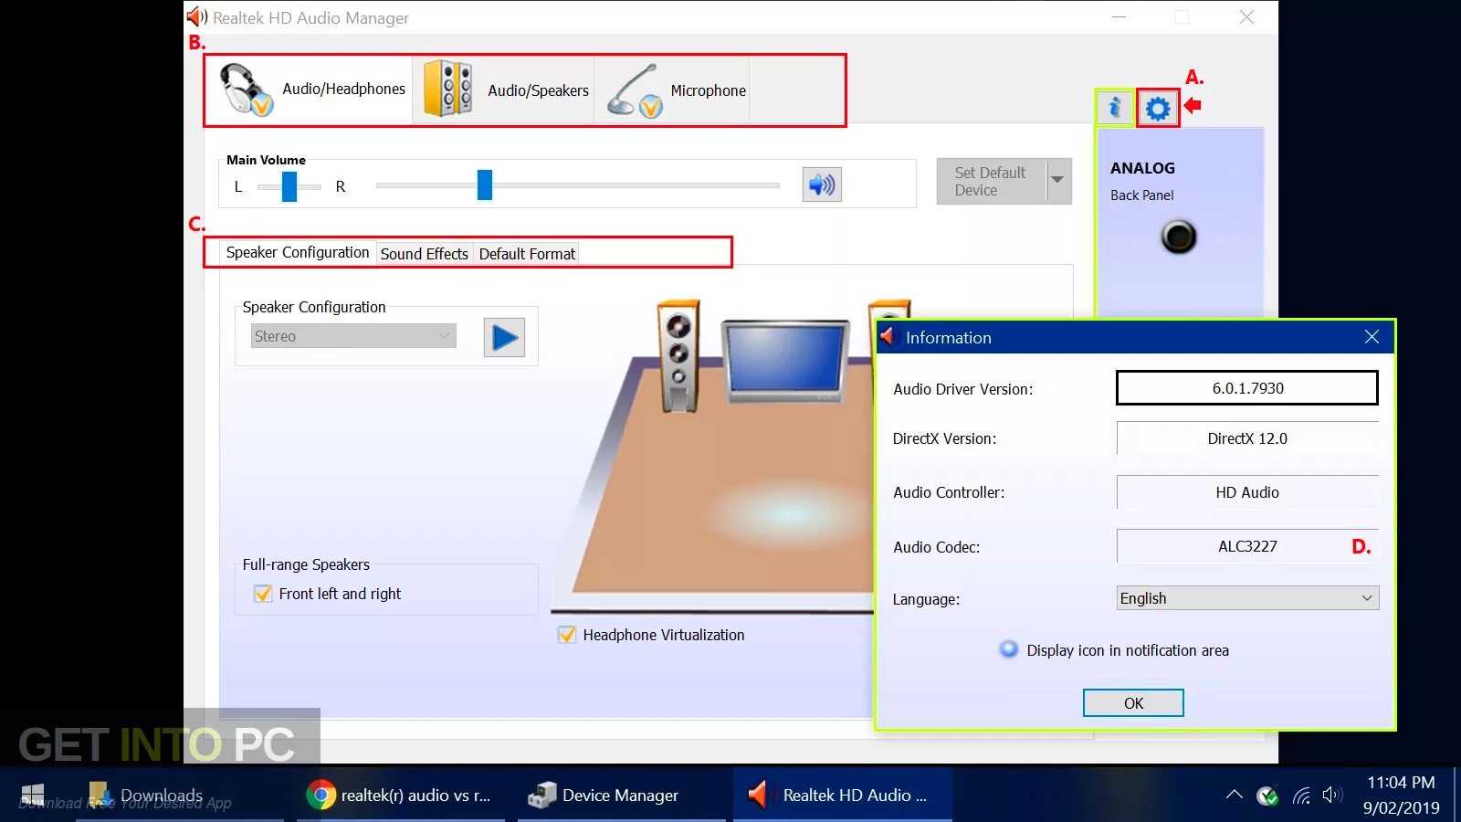1461x822 pixels.
Task: Open the taskbar clock and date
Action: click(x=1401, y=795)
